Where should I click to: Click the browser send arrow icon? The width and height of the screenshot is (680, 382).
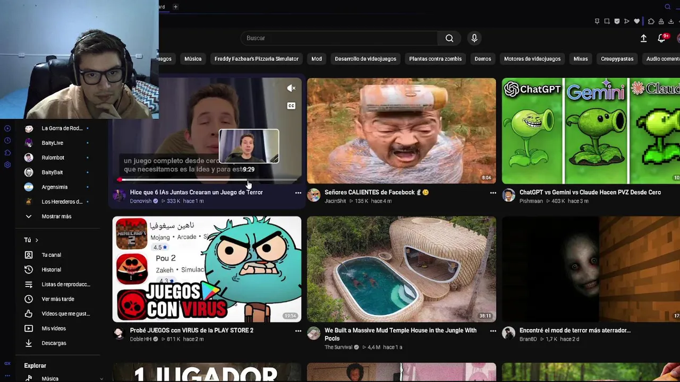tap(627, 21)
